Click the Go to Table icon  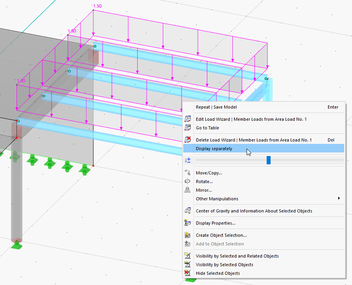click(x=188, y=128)
